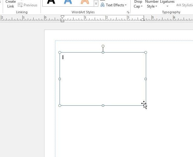
Task: Select the black WordArt style thumbnail
Action: [x=51, y=2]
